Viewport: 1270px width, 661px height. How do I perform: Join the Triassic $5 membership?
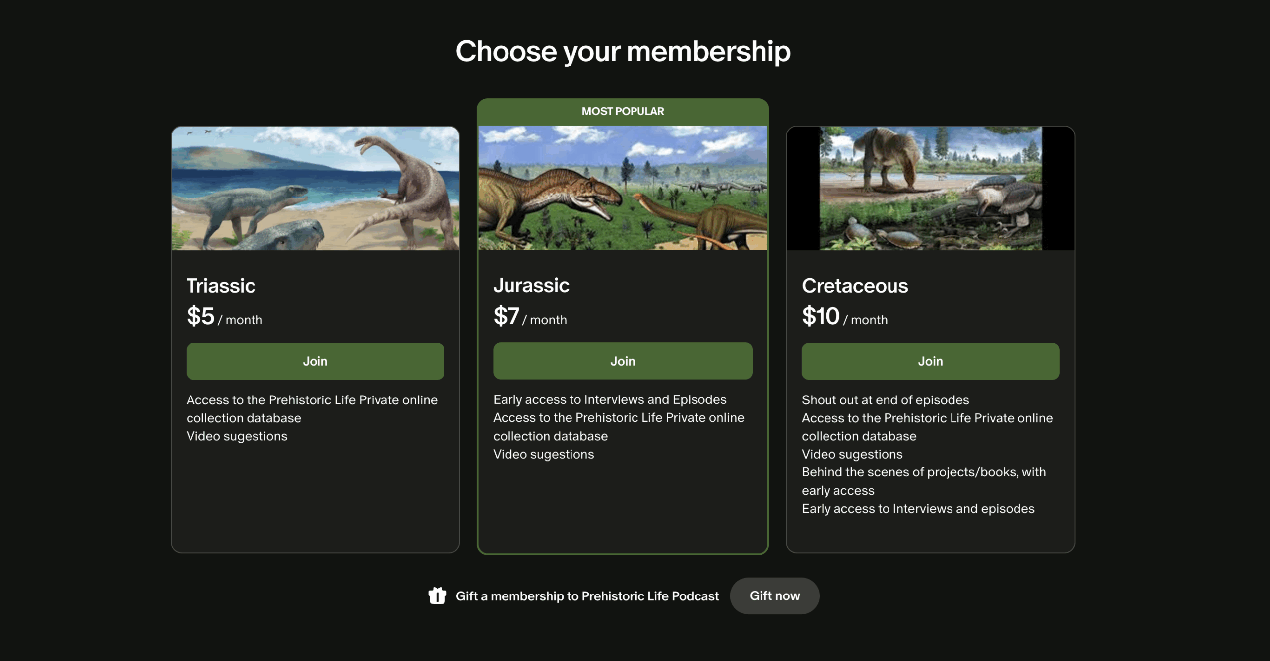point(315,361)
